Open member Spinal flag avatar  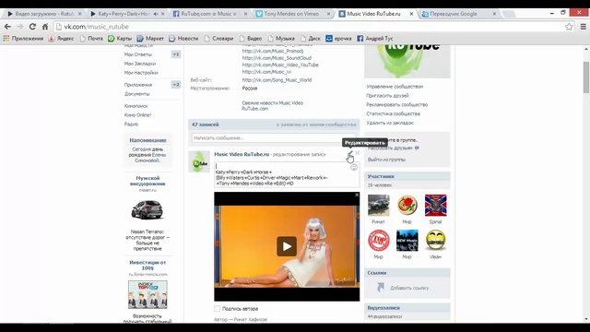[436, 205]
